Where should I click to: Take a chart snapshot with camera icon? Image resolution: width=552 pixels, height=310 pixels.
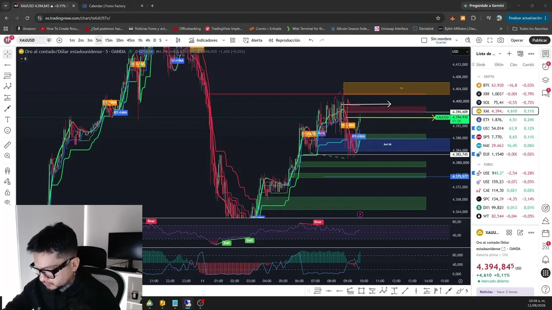click(500, 40)
